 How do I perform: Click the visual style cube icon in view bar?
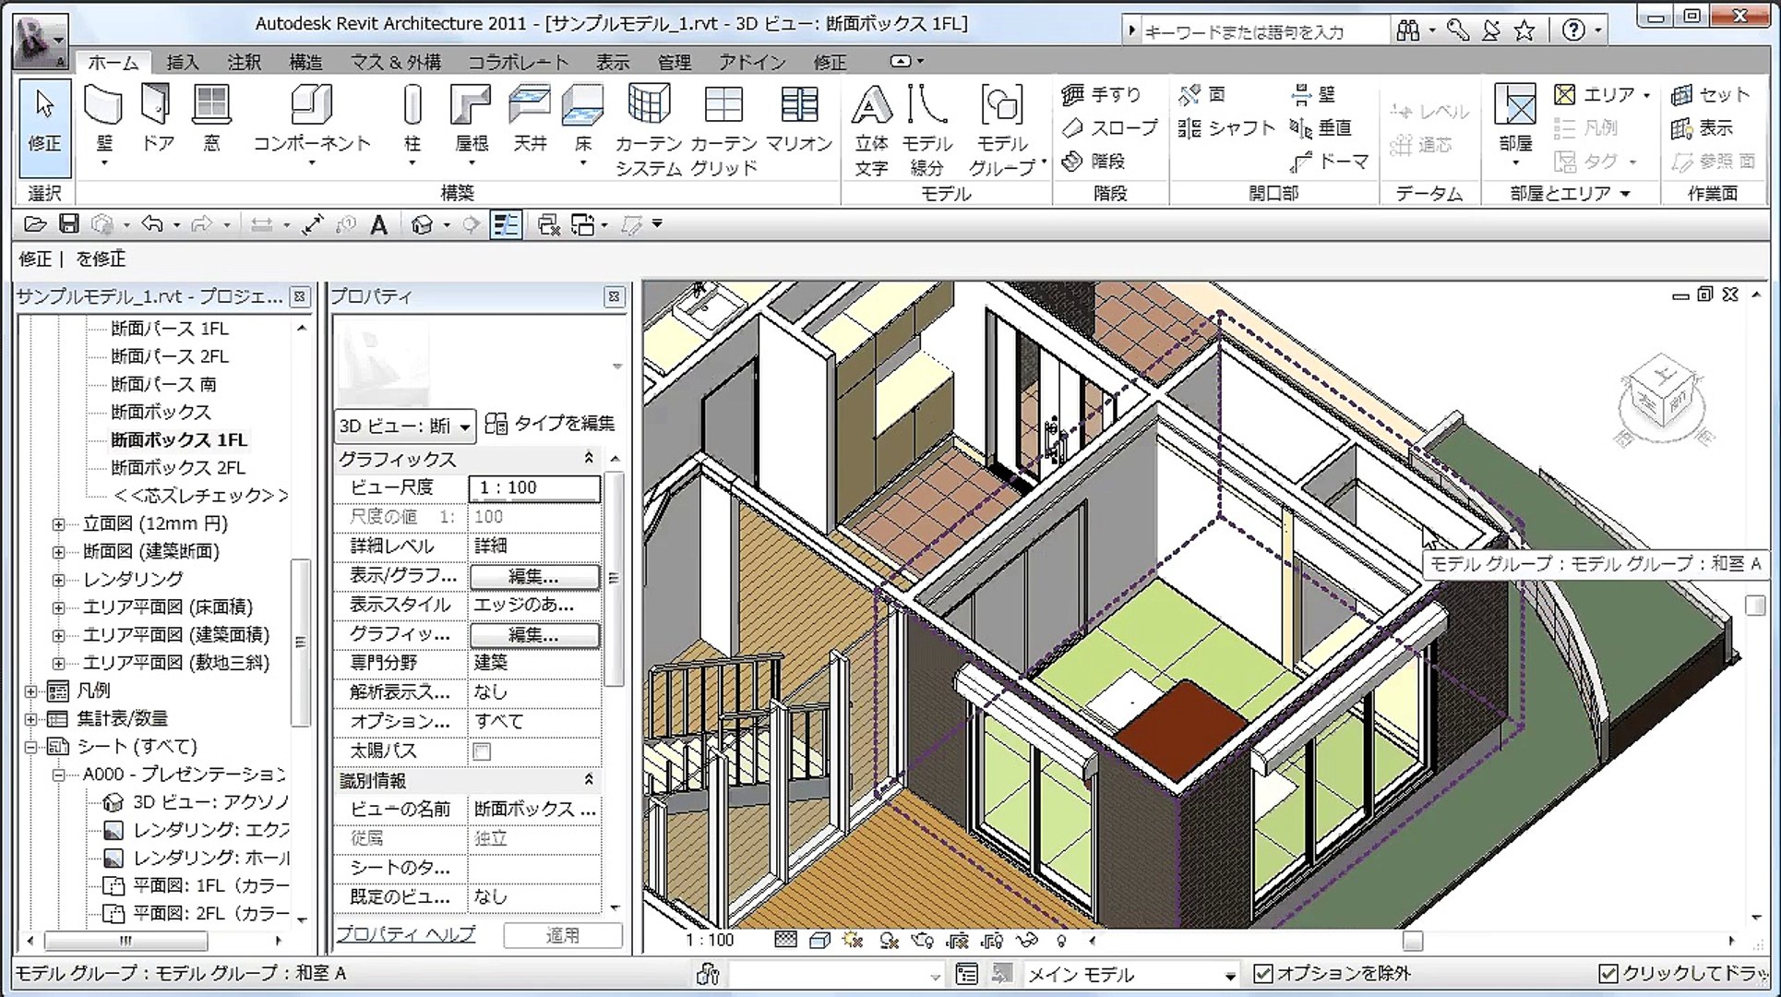[819, 941]
